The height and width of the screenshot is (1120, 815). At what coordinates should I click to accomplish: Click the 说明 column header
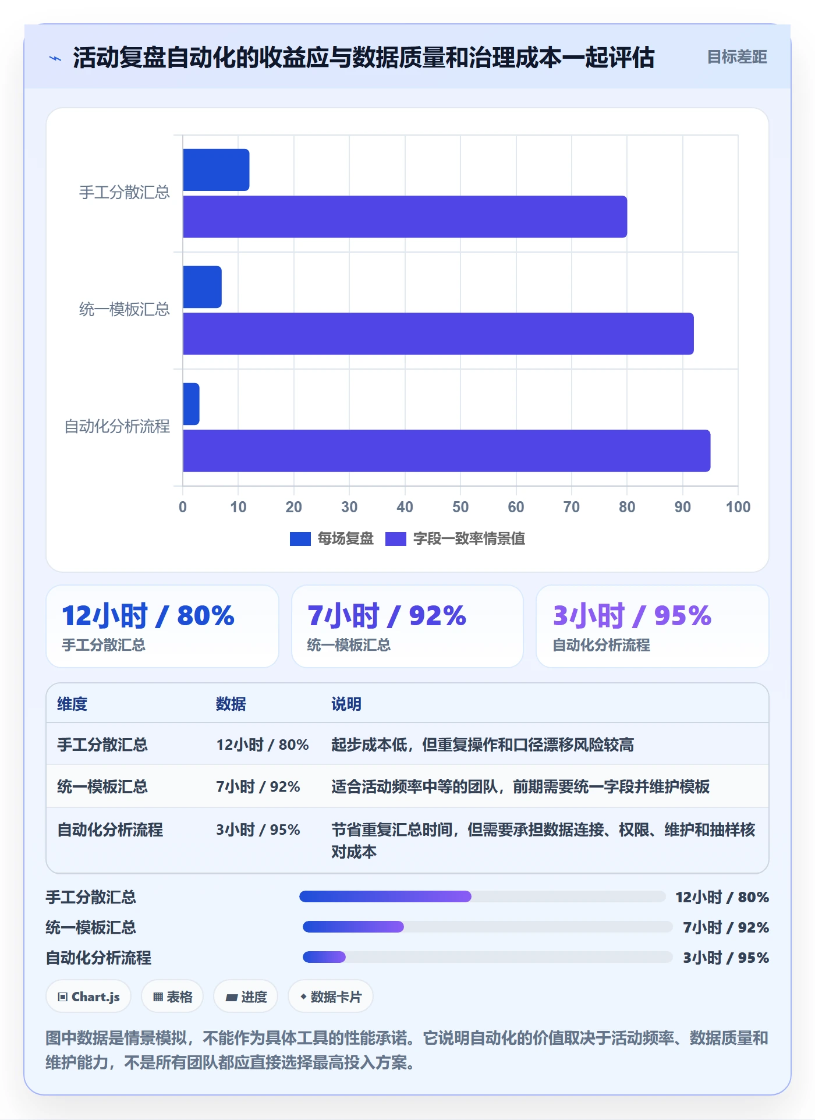346,704
